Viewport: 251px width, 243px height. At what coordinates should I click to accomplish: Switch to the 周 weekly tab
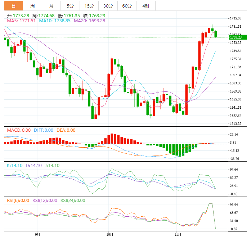[32, 6]
